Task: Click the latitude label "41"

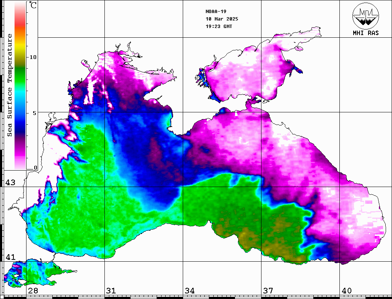Action: coord(10,257)
